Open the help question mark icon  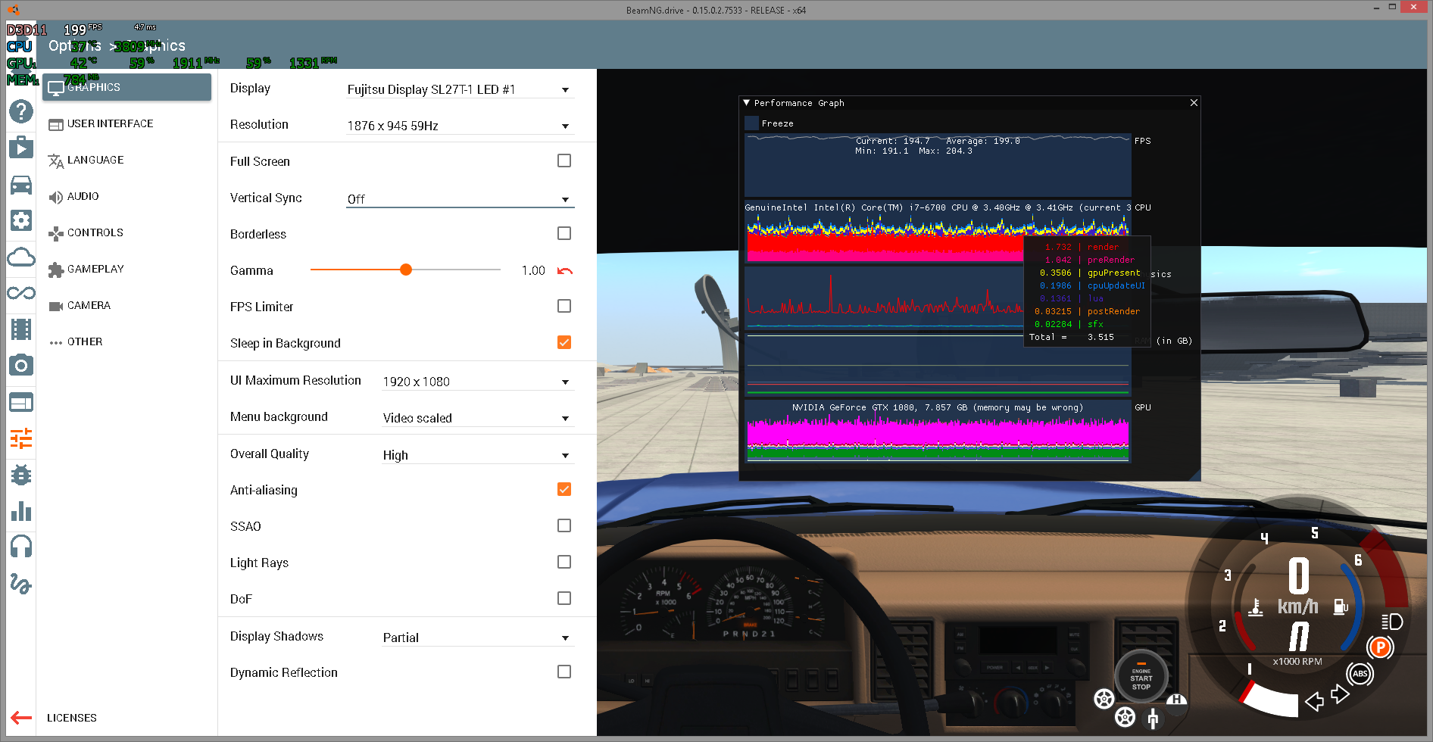[x=21, y=111]
